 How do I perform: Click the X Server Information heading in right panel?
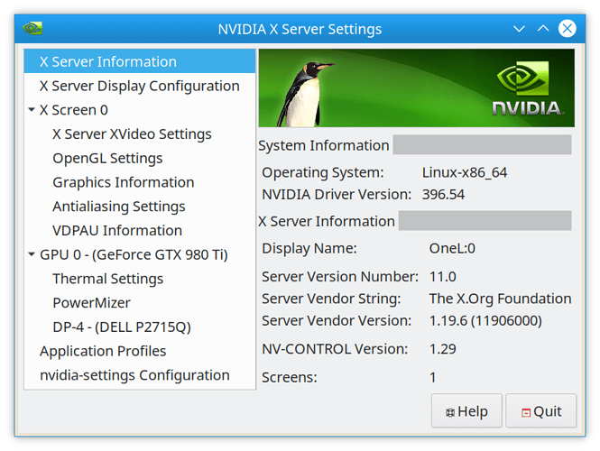click(x=327, y=221)
